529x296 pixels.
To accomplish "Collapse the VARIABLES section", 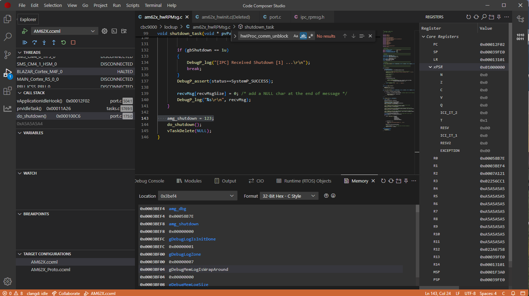I will click(20, 133).
